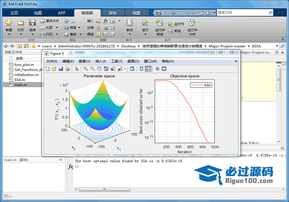Click the Major-Project-master path segment
The image size is (289, 202).
(227, 46)
